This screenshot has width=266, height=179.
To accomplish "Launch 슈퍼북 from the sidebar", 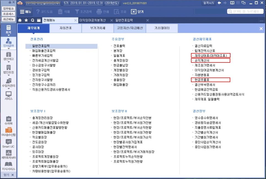I will pyautogui.click(x=9, y=120).
